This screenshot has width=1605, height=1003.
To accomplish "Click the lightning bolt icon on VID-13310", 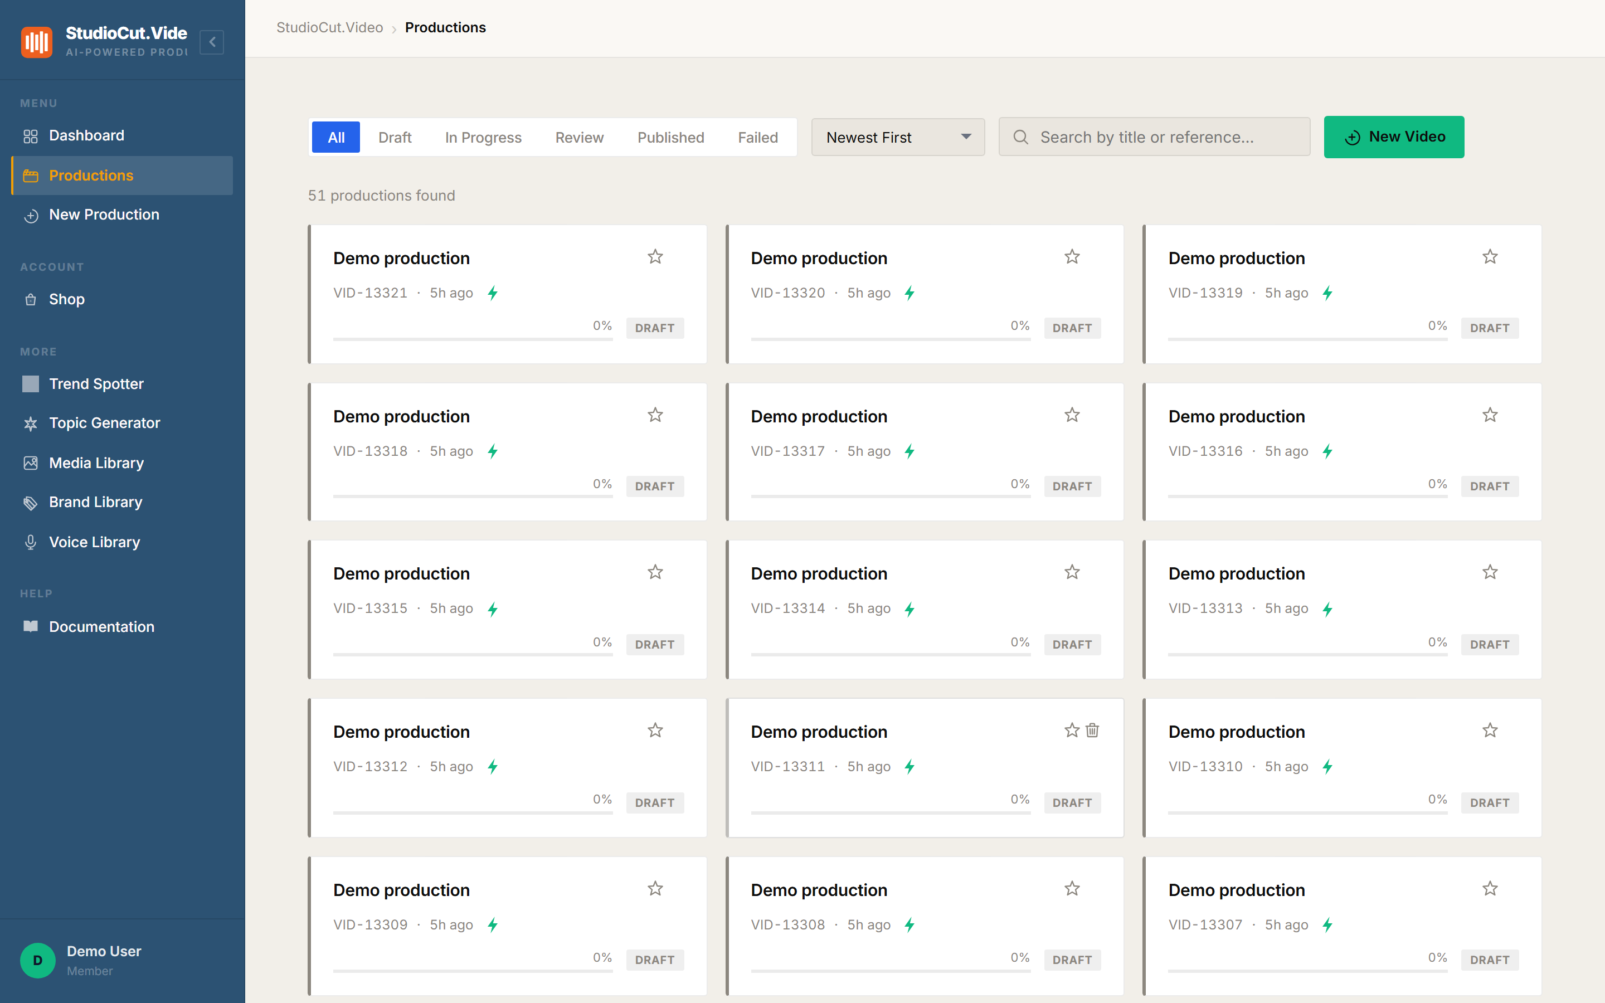I will (x=1328, y=767).
